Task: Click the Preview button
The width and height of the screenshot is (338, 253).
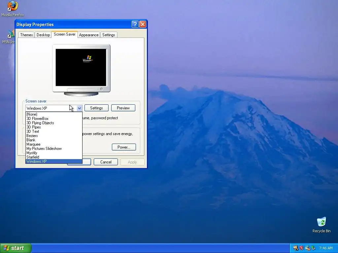Action: point(123,108)
